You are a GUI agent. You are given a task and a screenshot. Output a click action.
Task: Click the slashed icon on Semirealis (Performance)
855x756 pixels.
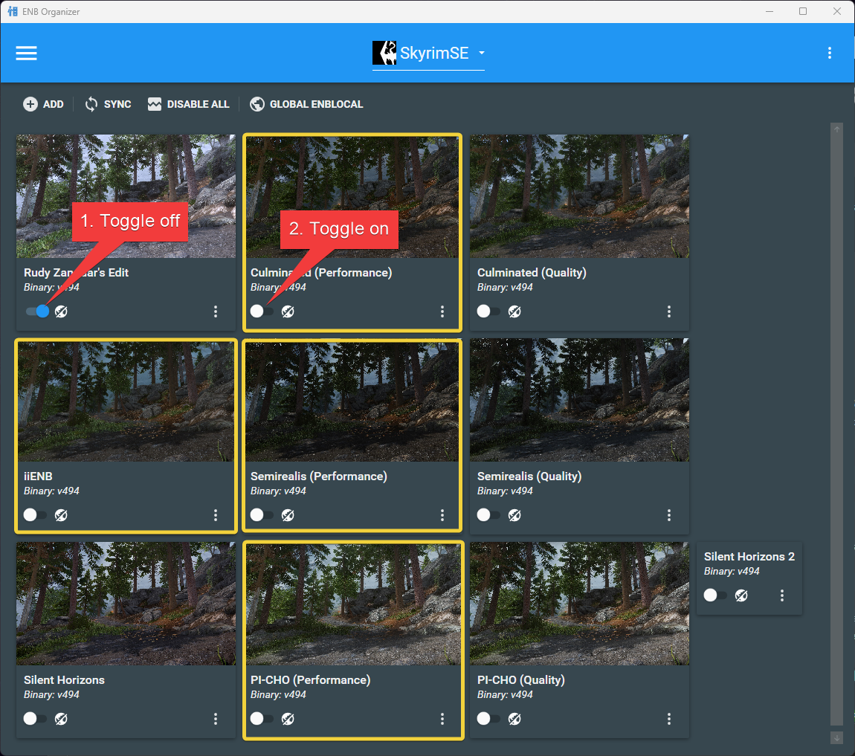288,515
